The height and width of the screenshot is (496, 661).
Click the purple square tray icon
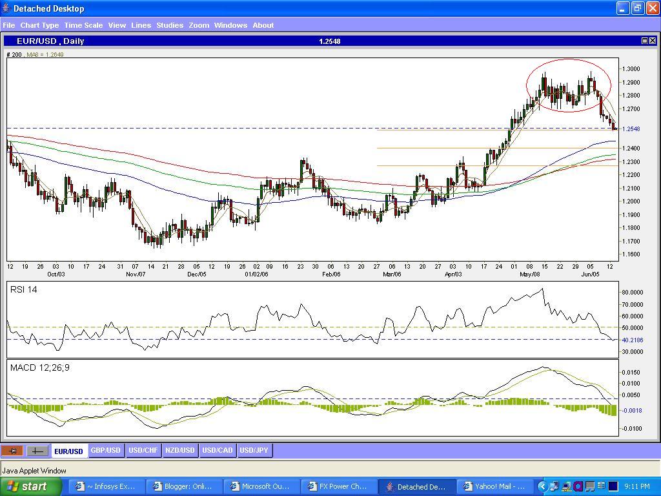tap(578, 486)
